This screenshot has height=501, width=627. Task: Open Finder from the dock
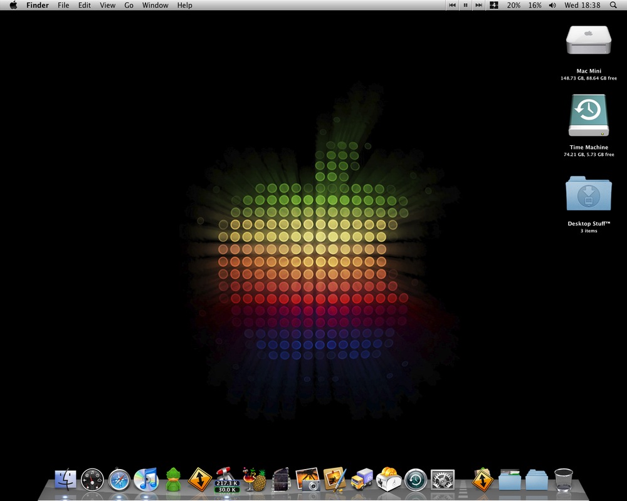[x=65, y=480]
